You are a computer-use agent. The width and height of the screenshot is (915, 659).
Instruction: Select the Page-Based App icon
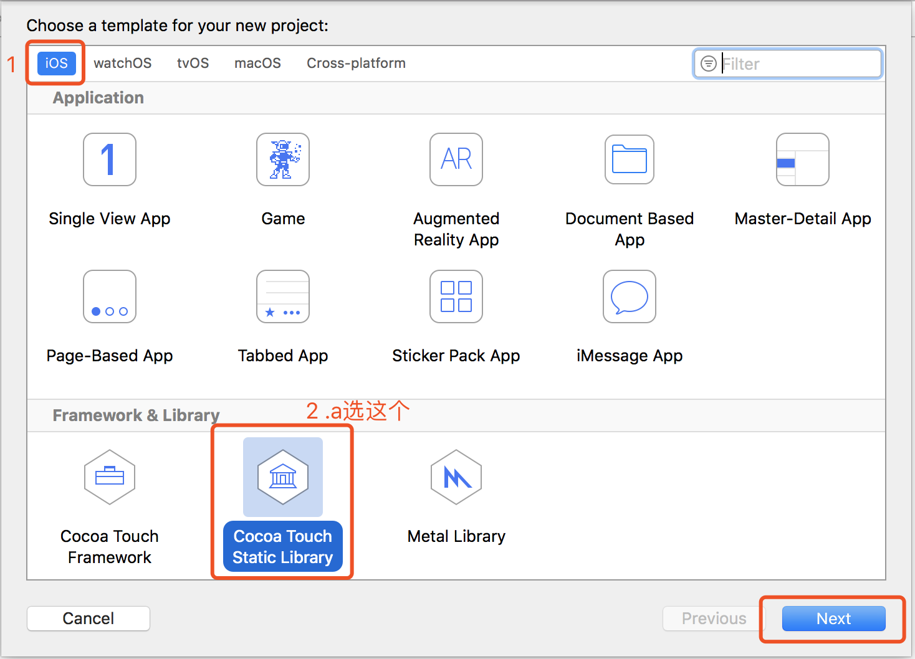point(110,296)
